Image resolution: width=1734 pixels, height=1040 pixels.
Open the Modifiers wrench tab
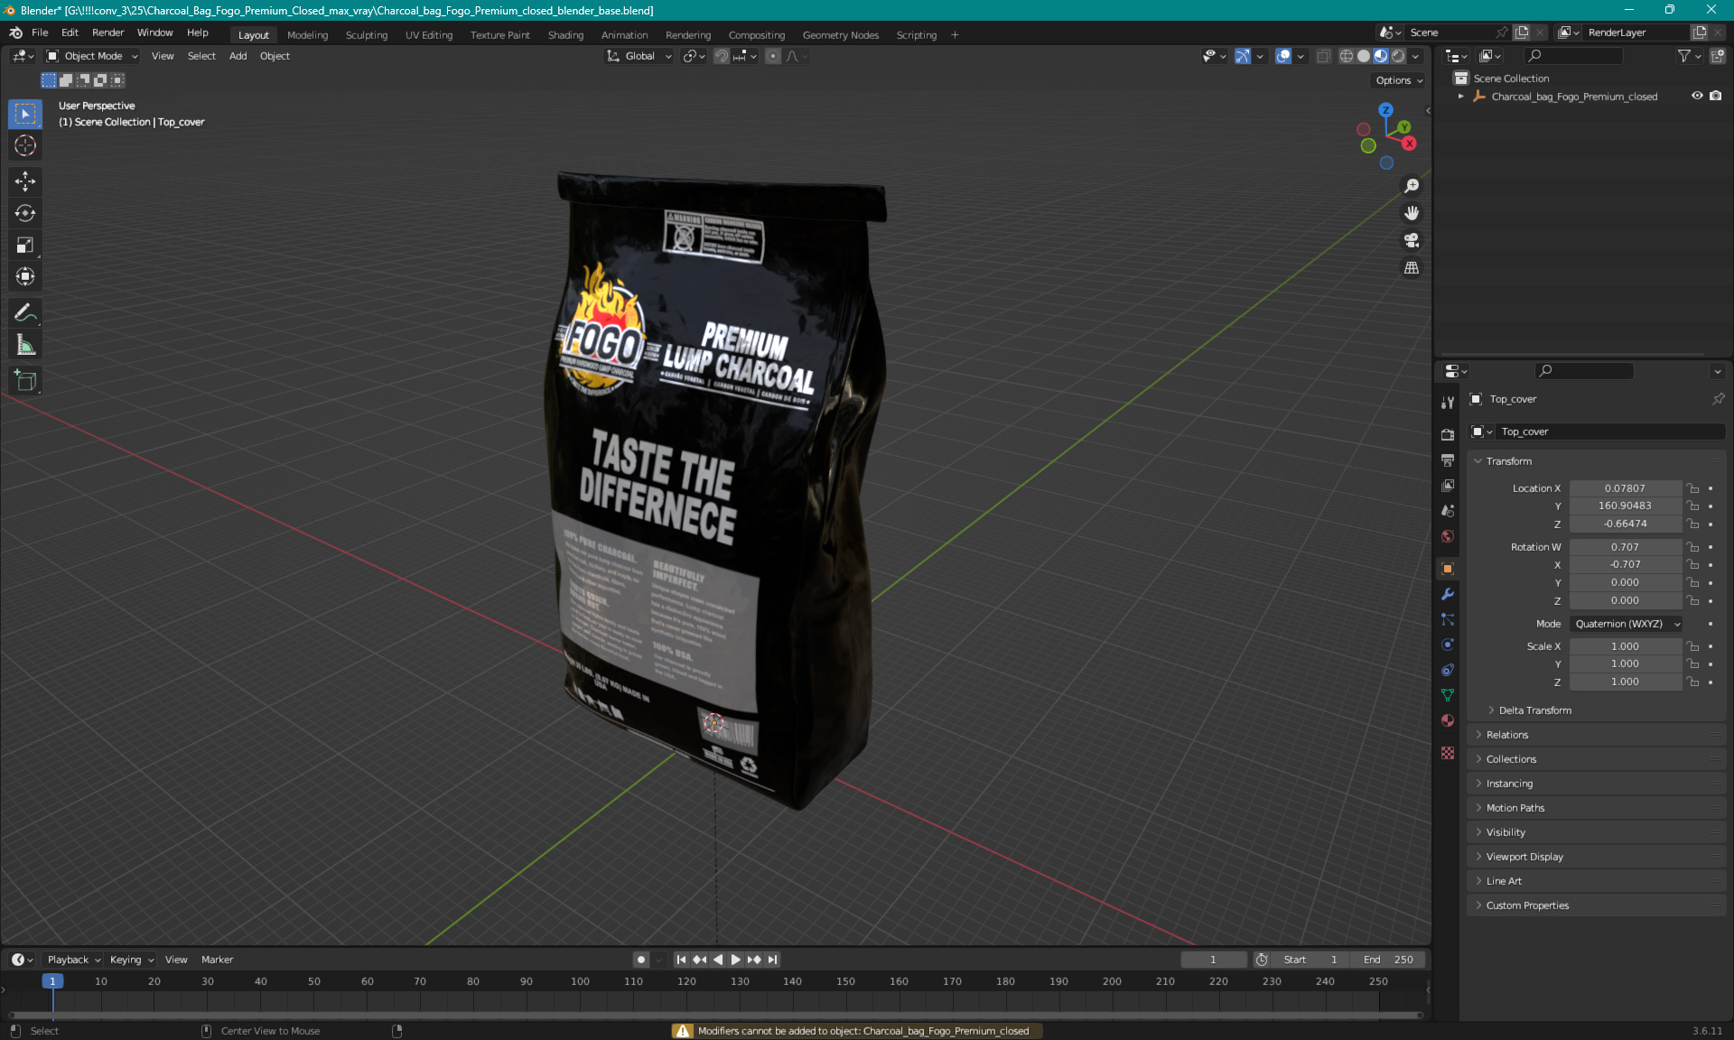(1448, 594)
